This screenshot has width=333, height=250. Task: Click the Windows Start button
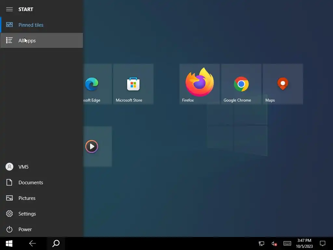(9, 243)
